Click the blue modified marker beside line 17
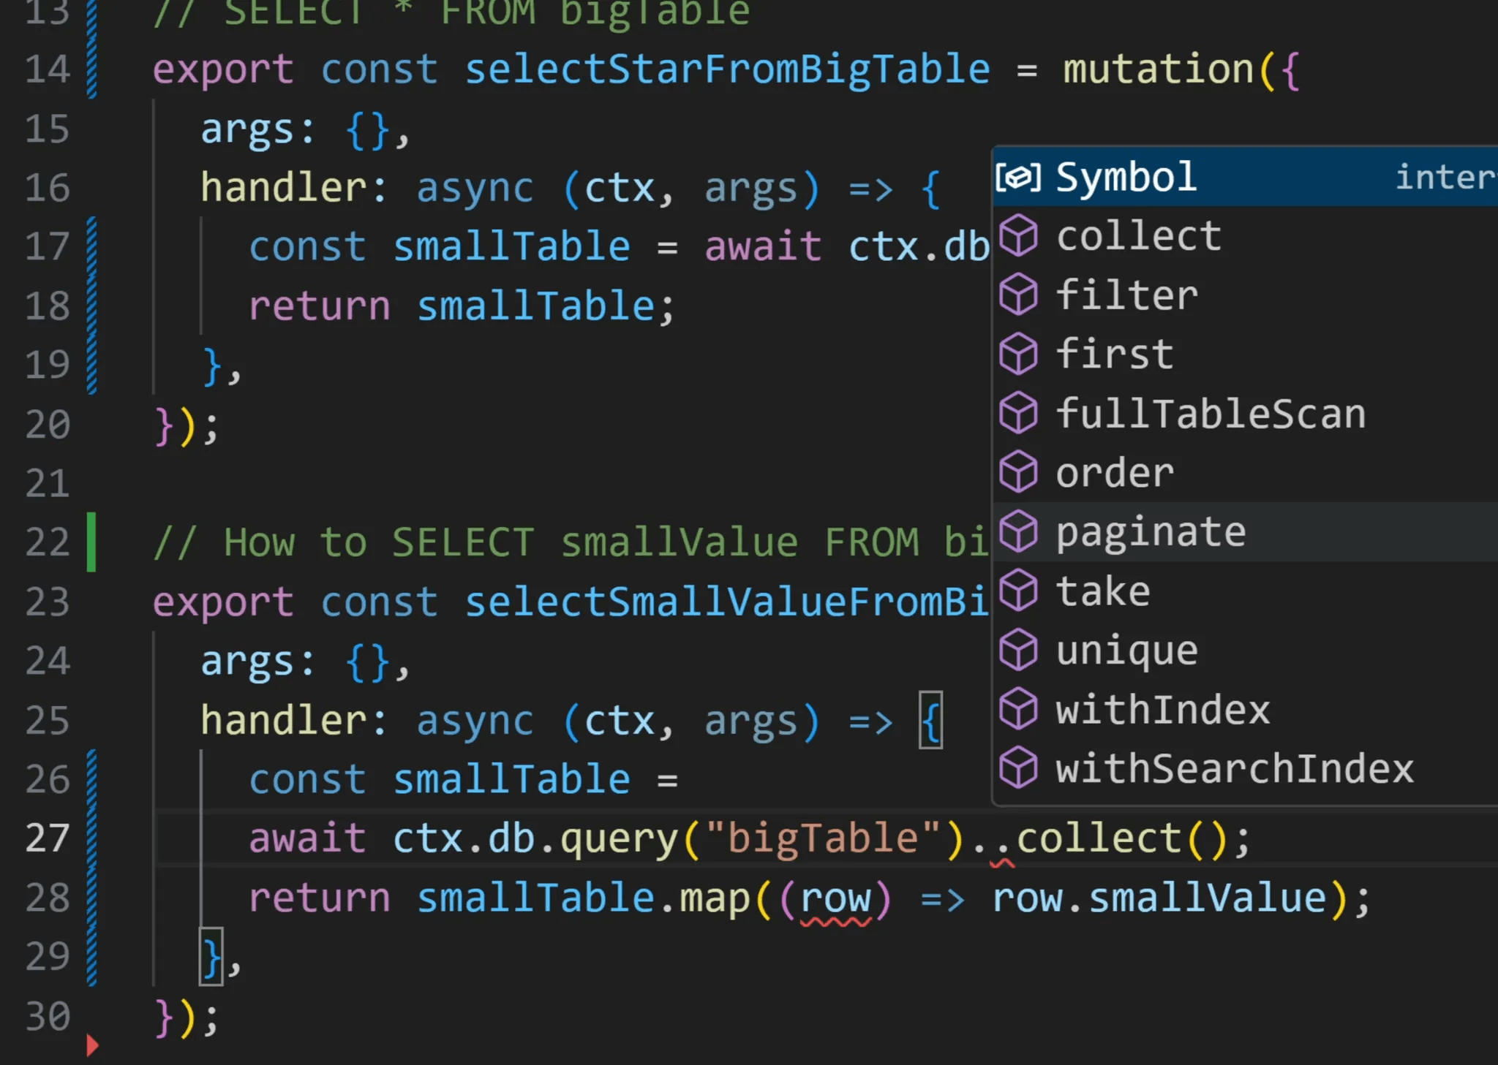This screenshot has height=1065, width=1498. [x=91, y=246]
